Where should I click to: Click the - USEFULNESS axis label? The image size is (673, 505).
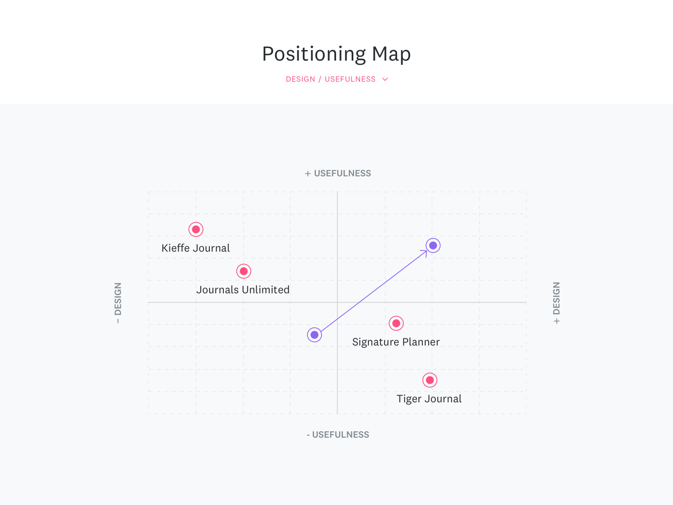pos(338,435)
